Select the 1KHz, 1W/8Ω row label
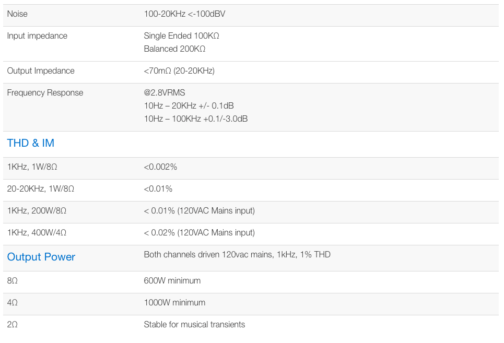Image resolution: width=504 pixels, height=343 pixels. [x=32, y=167]
